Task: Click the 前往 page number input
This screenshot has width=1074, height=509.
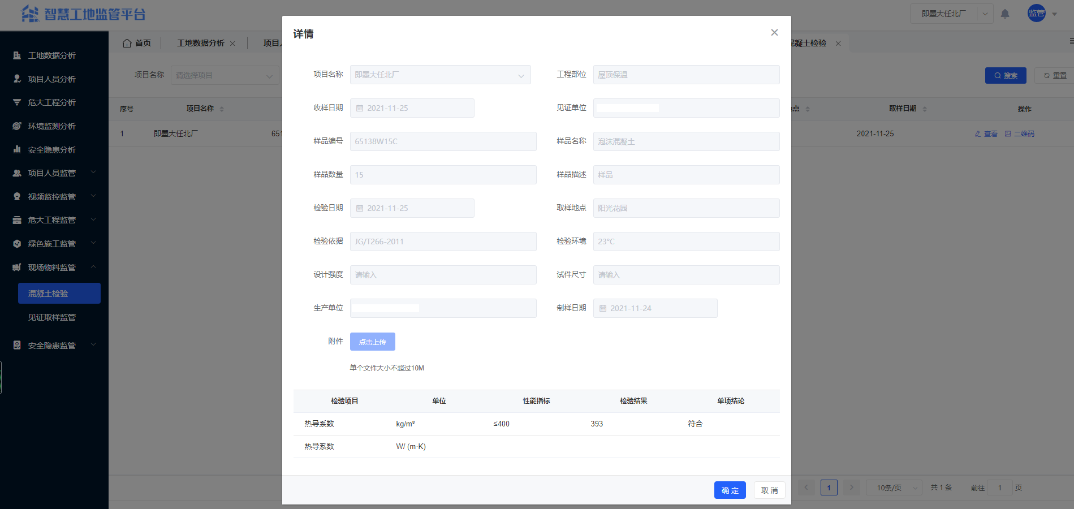Action: coord(999,488)
